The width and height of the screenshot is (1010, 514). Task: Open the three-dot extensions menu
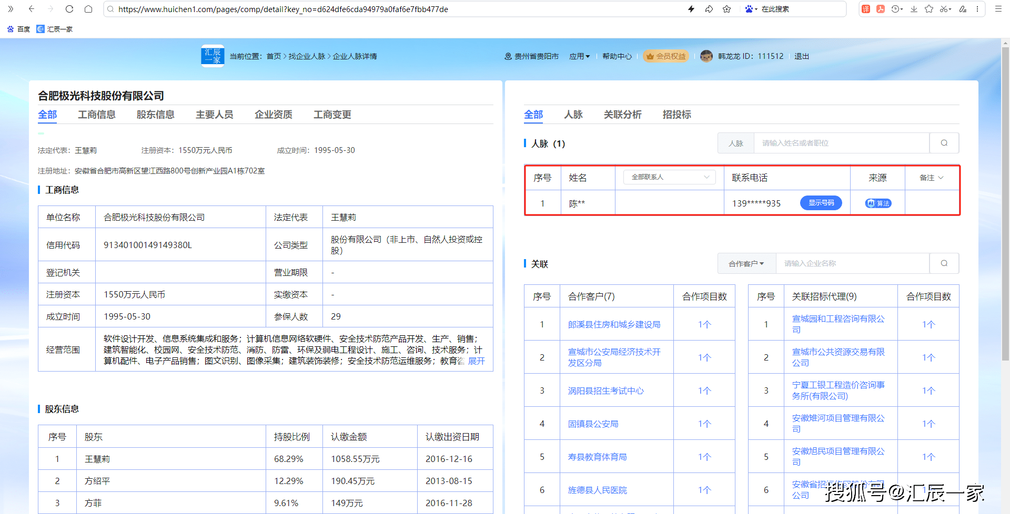click(977, 9)
